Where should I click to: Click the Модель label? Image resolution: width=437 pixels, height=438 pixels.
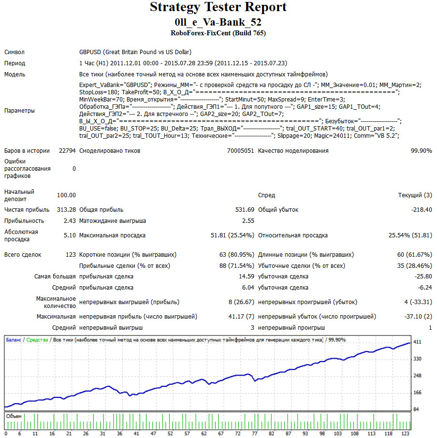point(15,74)
